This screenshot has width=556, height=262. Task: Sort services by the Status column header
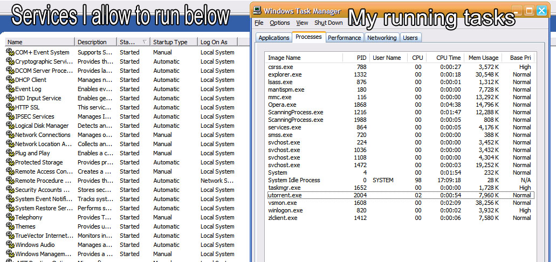[x=133, y=42]
